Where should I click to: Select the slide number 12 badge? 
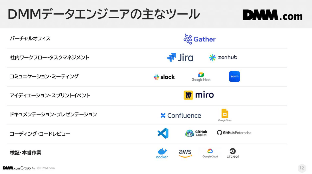pyautogui.click(x=302, y=168)
